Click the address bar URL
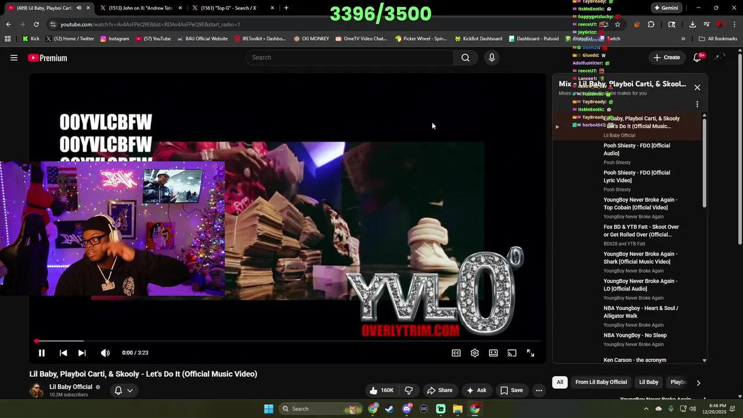The width and height of the screenshot is (743, 418). point(150,24)
